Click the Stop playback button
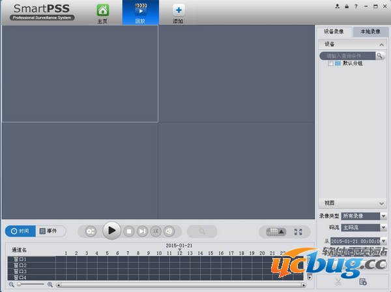 pyautogui.click(x=129, y=231)
